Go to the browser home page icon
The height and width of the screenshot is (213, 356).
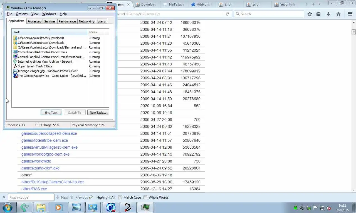pos(338,14)
